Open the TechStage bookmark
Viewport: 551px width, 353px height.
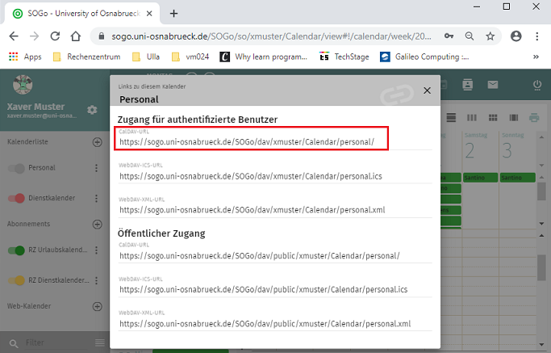point(349,57)
